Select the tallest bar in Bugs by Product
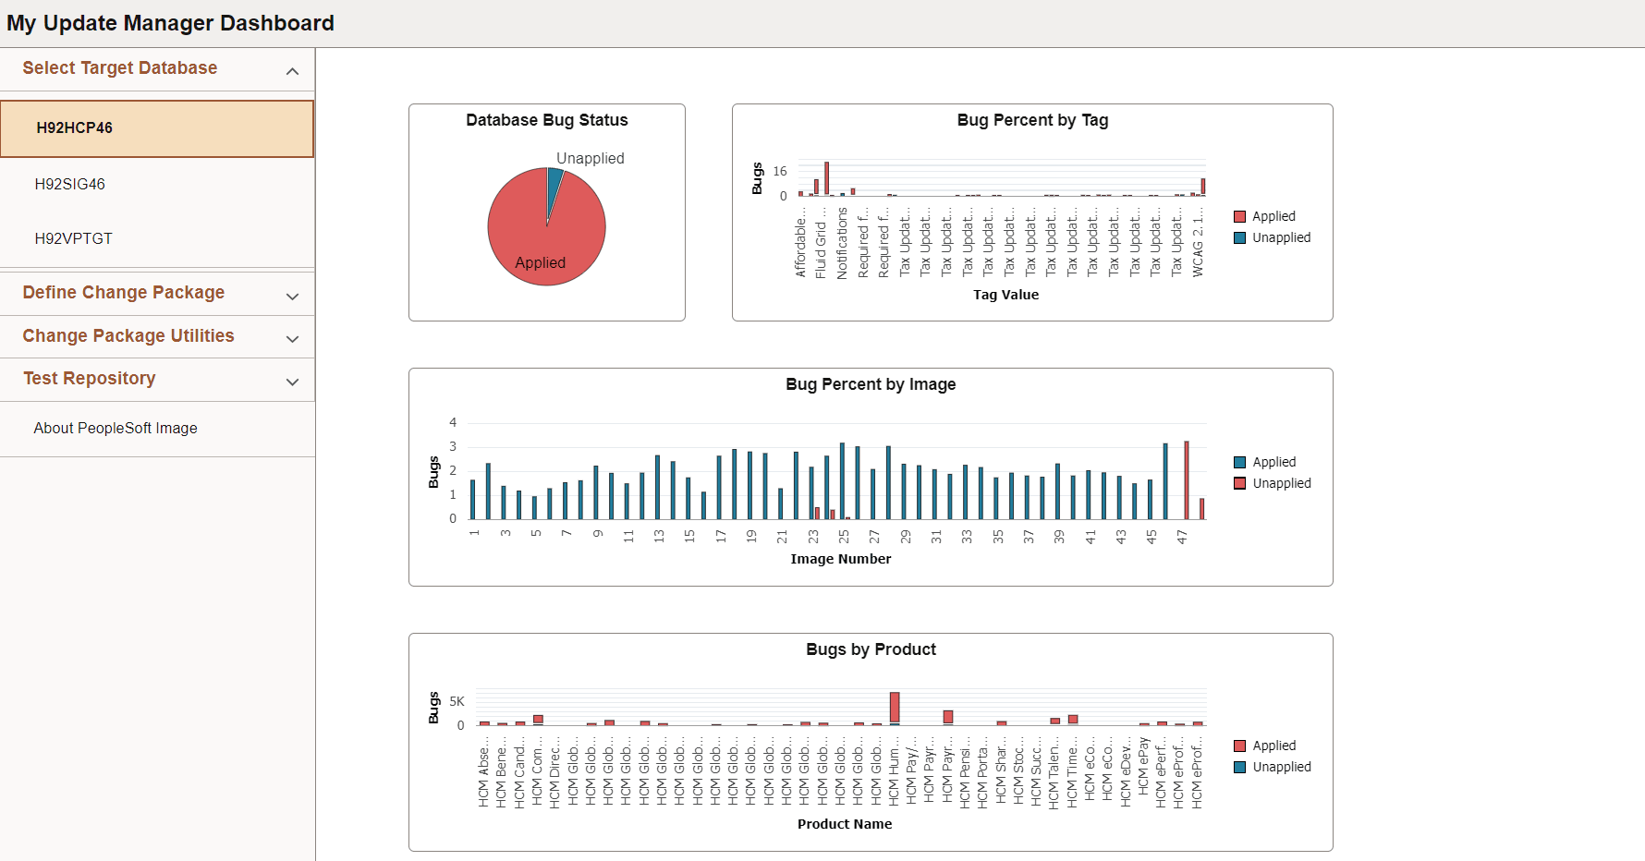 (x=895, y=707)
